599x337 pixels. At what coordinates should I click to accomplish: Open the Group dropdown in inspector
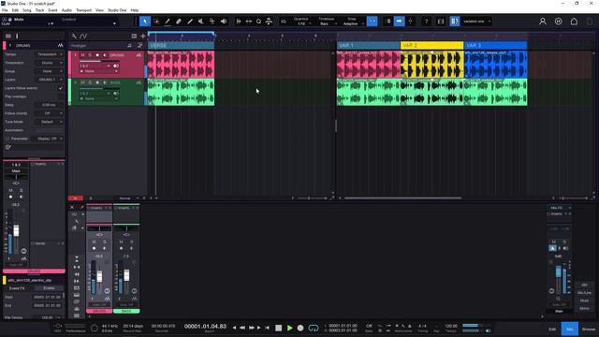[x=49, y=71]
